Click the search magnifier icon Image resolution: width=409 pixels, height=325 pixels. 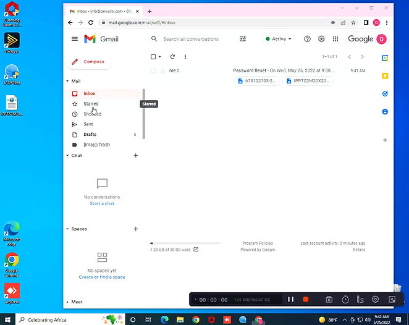(154, 39)
